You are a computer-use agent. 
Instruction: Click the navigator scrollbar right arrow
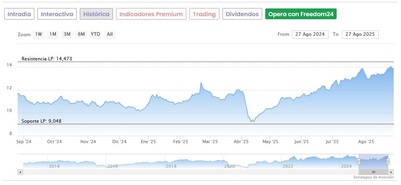coord(391,172)
